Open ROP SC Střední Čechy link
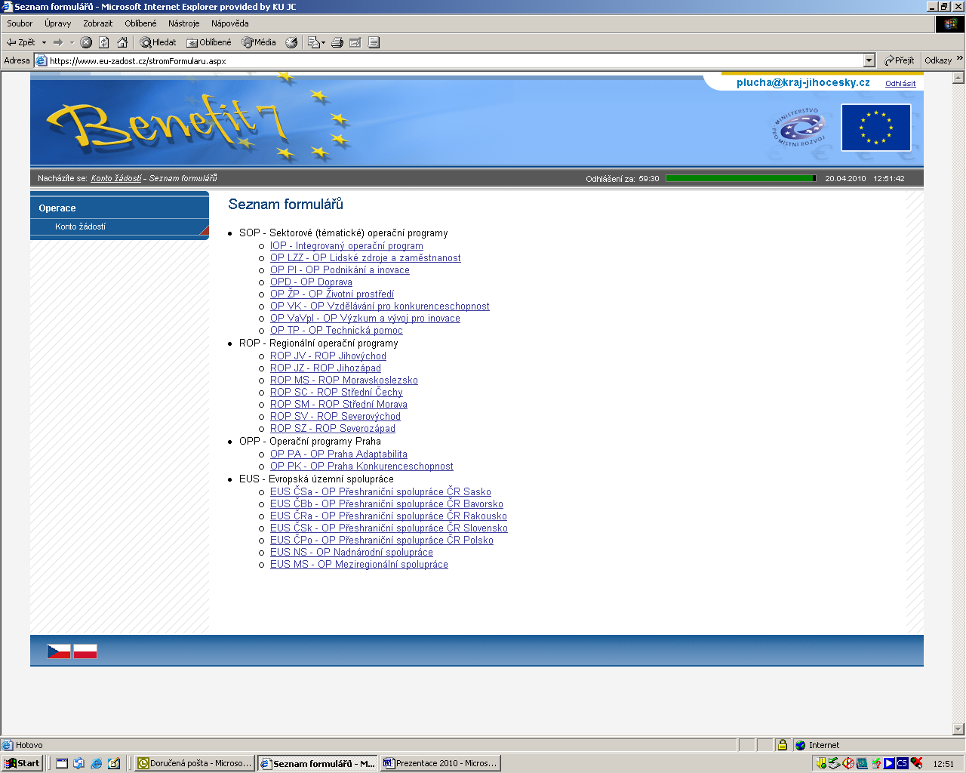Screen dimensions: 966x773 pyautogui.click(x=337, y=393)
